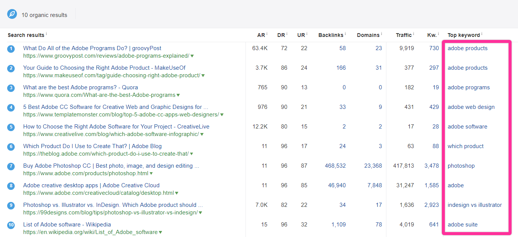Click the 468,532 backlinks count

pyautogui.click(x=335, y=166)
